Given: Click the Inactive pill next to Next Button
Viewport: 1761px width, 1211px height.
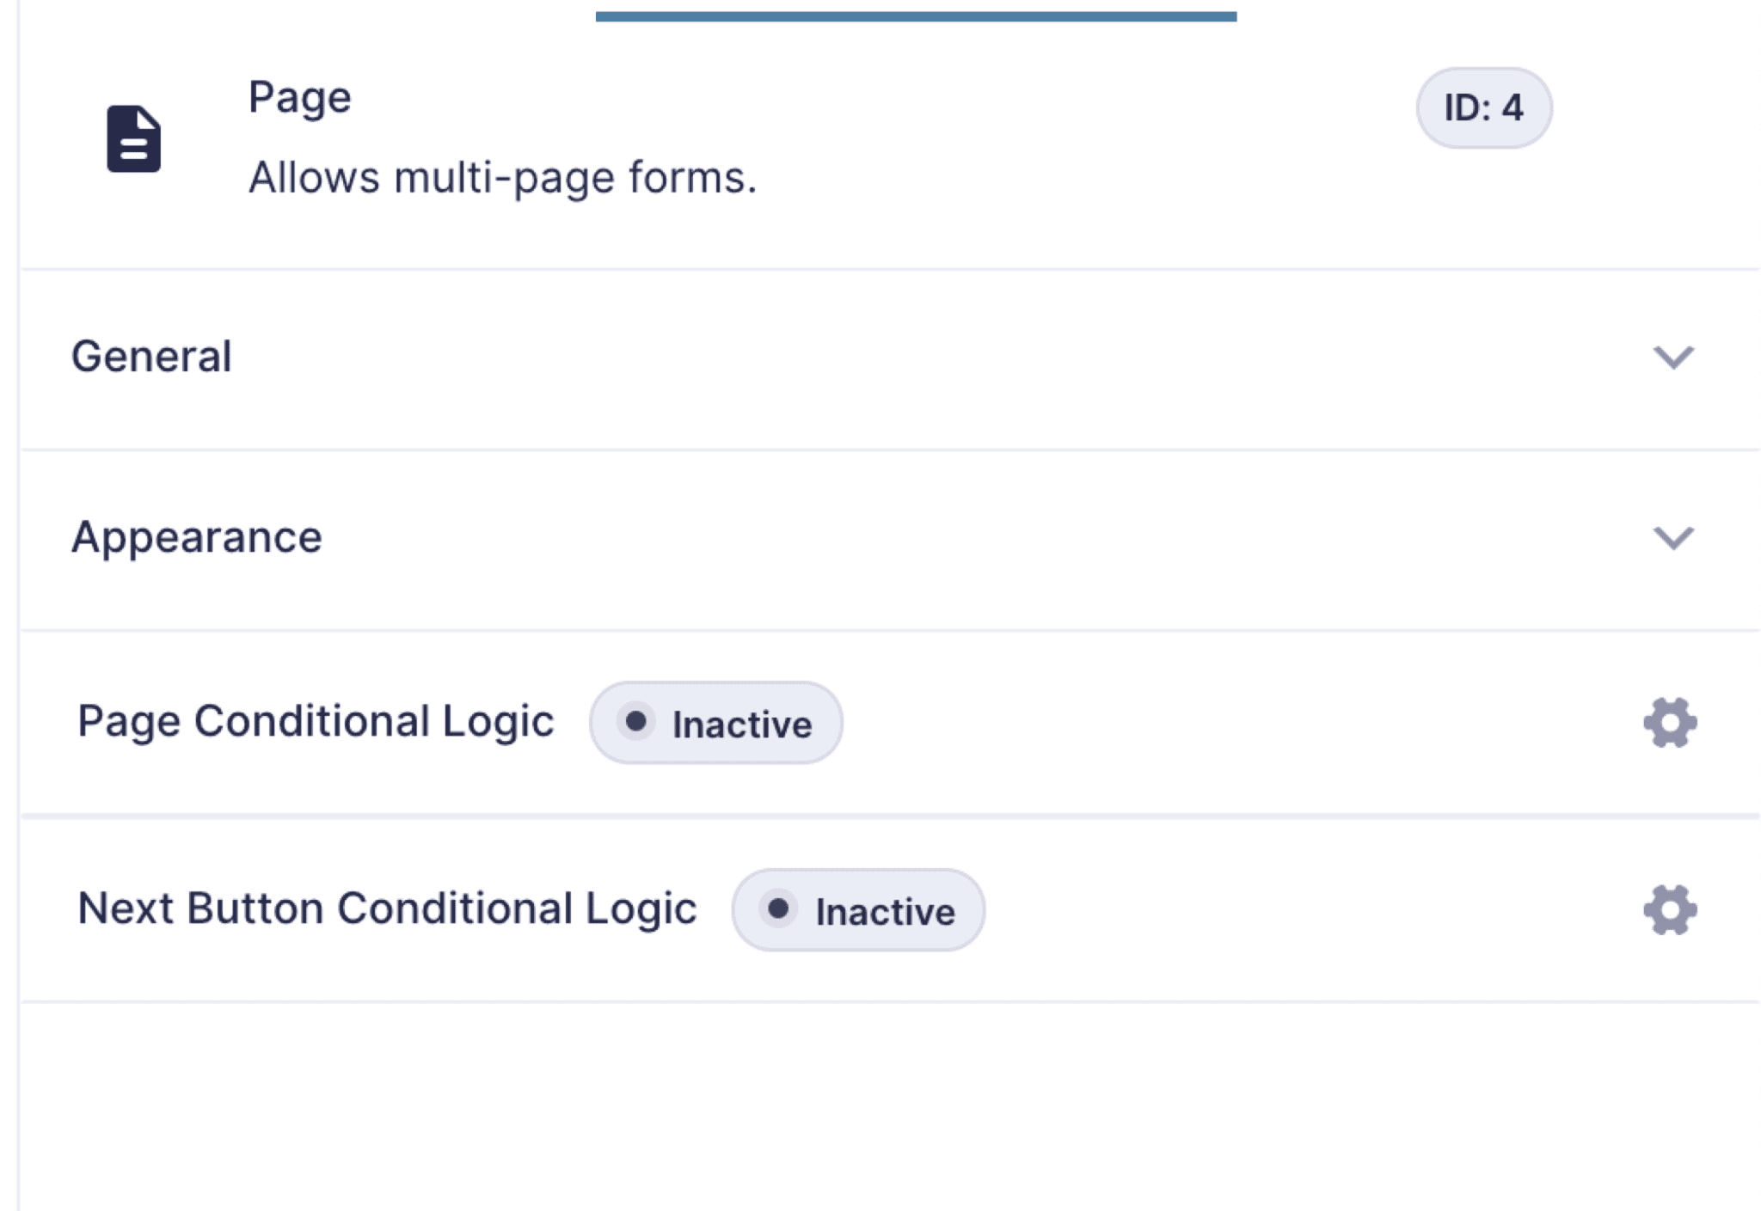Looking at the screenshot, I should tap(857, 910).
